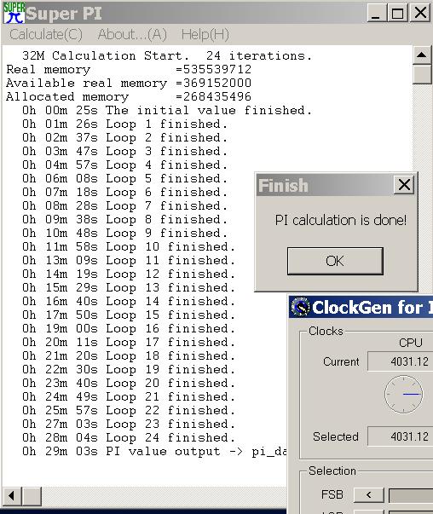Click the vertical scrollbar up arrow
The height and width of the screenshot is (514, 433).
coord(422,55)
